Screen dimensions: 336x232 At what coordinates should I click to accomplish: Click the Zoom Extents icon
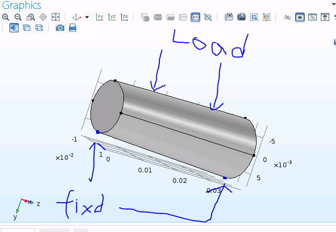(x=56, y=17)
